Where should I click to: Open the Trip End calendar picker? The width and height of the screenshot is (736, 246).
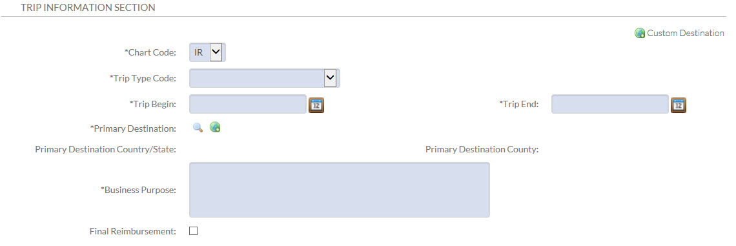(679, 105)
